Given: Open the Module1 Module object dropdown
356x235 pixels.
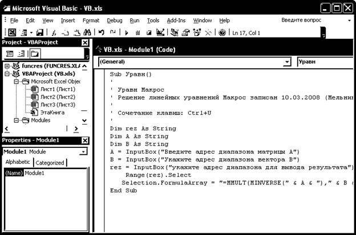Looking at the screenshot, I should tap(83, 151).
